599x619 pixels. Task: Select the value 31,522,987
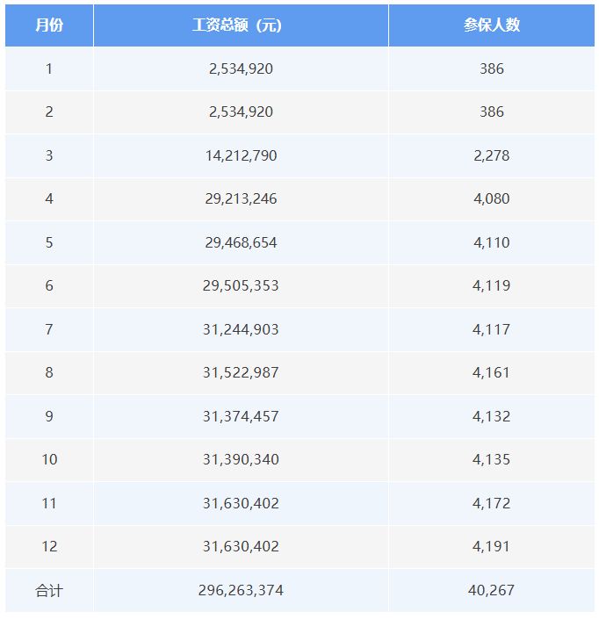pyautogui.click(x=241, y=372)
